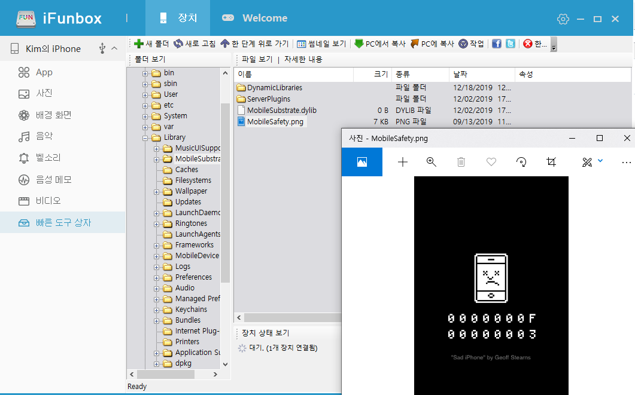Click Favorite heart in Photos viewer

[x=491, y=162]
